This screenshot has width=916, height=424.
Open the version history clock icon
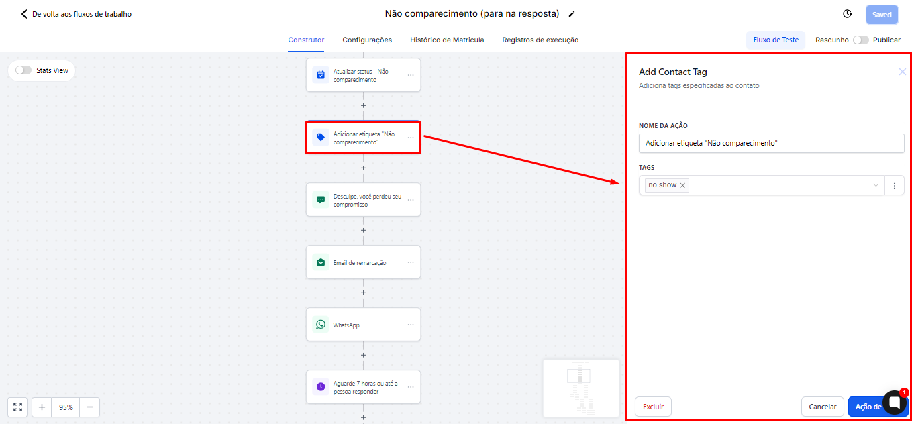pyautogui.click(x=848, y=14)
